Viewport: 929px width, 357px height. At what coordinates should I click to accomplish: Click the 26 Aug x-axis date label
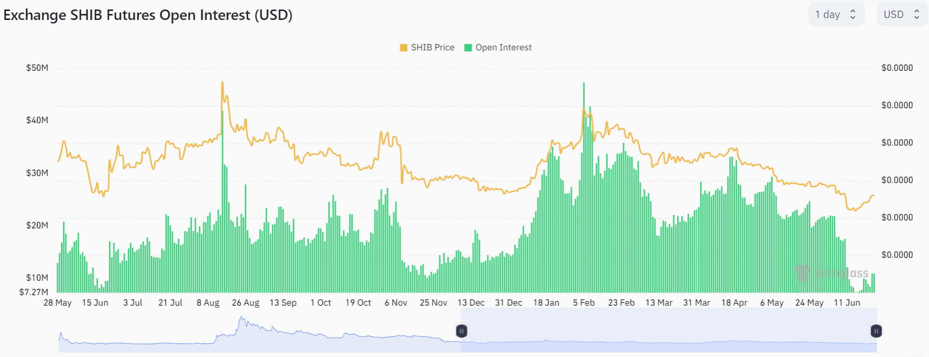click(246, 303)
